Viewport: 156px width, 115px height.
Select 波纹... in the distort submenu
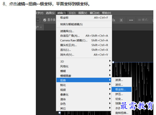coord(122,85)
